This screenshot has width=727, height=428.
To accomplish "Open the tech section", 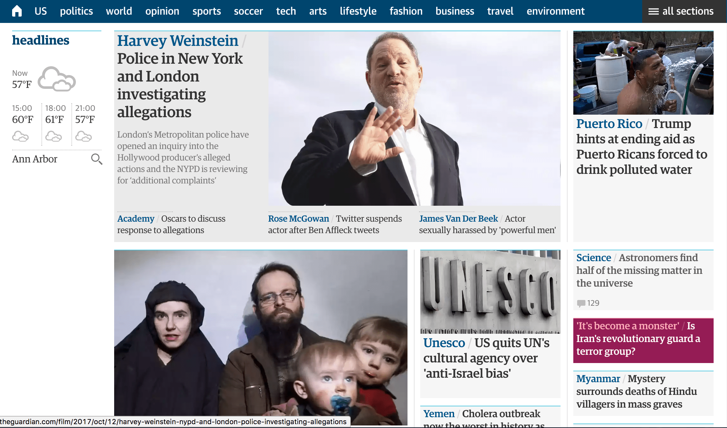I will [x=286, y=11].
